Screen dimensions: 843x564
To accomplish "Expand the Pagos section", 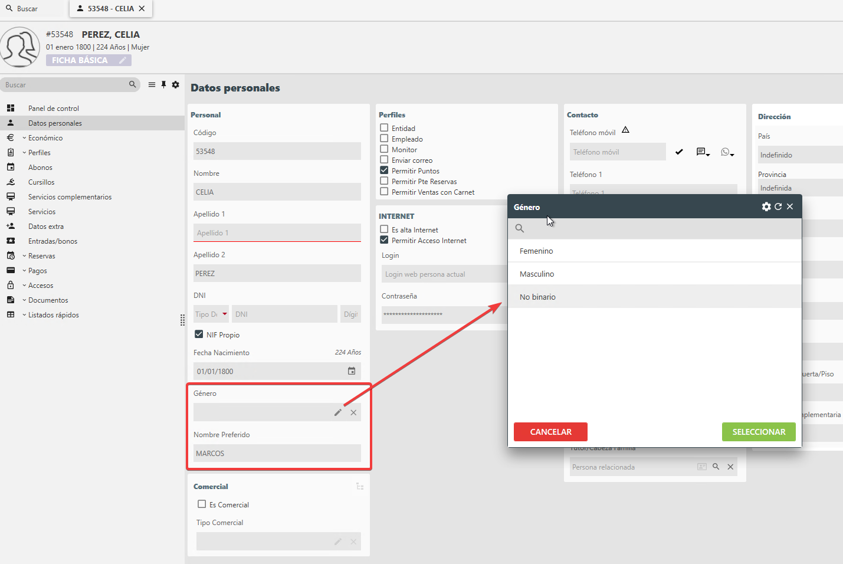I will point(37,271).
